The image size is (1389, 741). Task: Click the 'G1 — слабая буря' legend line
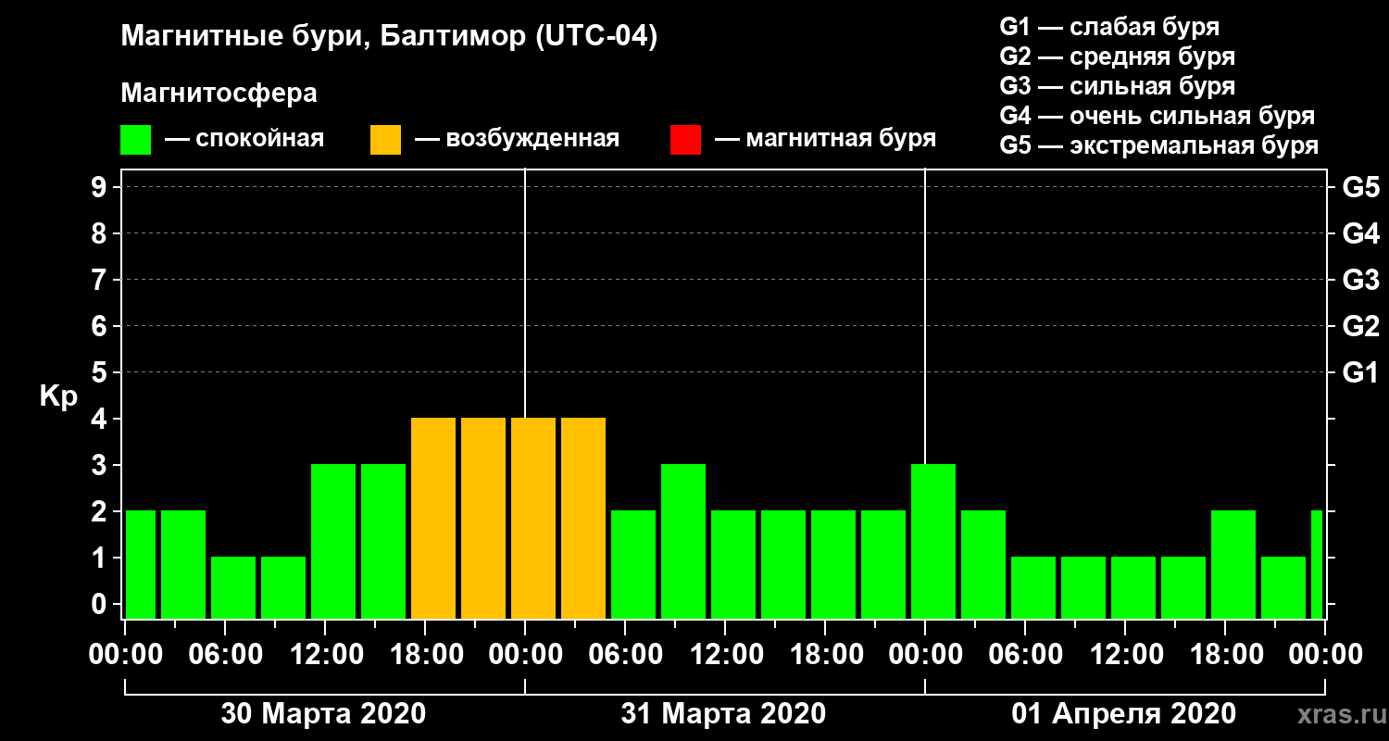(x=1109, y=26)
